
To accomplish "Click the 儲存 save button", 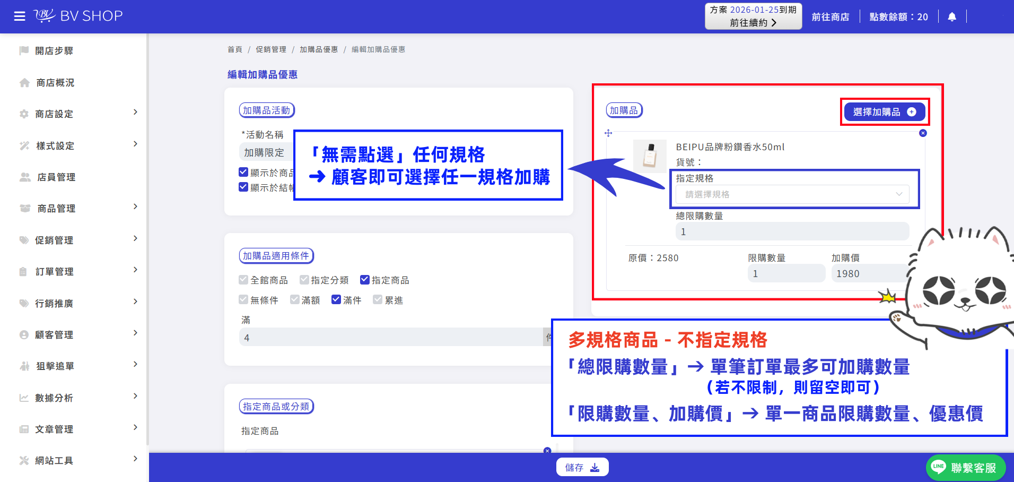I will (x=582, y=467).
